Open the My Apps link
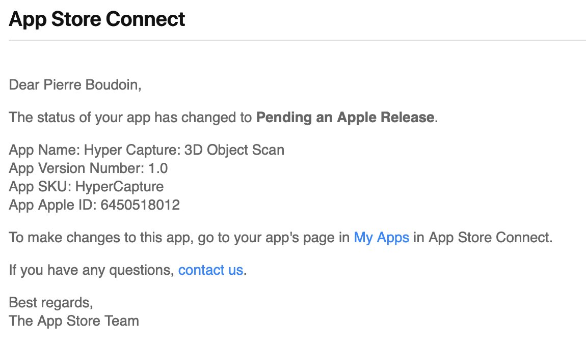 381,238
